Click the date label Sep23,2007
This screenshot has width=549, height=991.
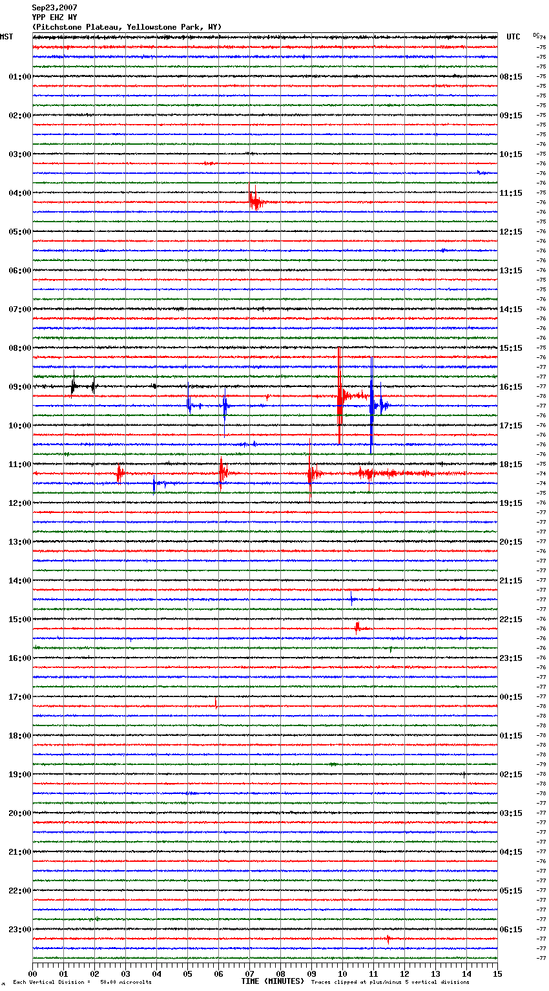[55, 8]
